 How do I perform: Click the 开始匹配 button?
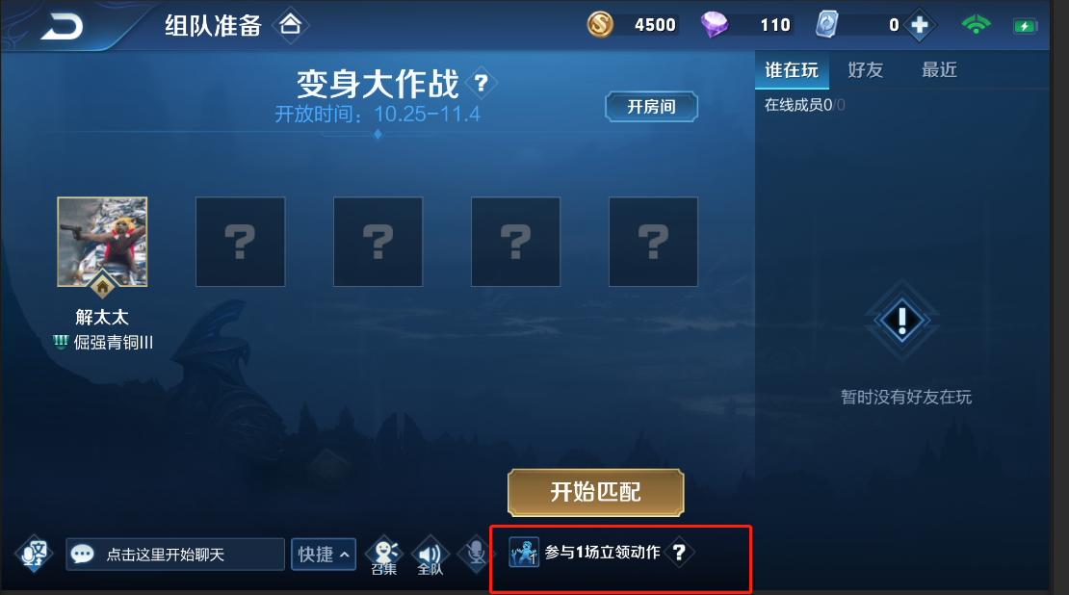click(x=595, y=492)
